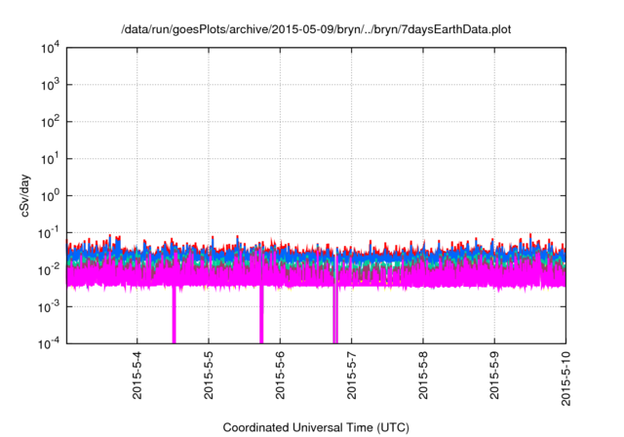Viewport: 624px width, 437px height.
Task: Click the plot file path title
Action: coord(316,29)
